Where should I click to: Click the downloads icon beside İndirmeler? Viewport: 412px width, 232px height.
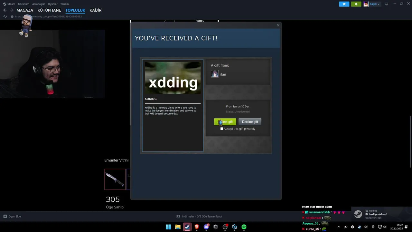tap(178, 217)
